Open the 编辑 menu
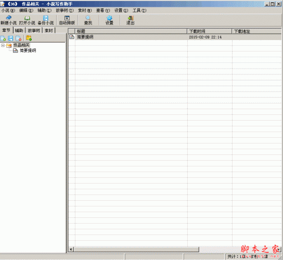Image resolution: width=283 pixels, height=260 pixels. pos(26,10)
